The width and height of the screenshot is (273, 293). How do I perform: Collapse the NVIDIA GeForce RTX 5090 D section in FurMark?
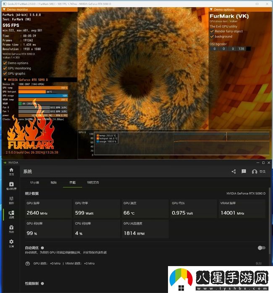5,80
